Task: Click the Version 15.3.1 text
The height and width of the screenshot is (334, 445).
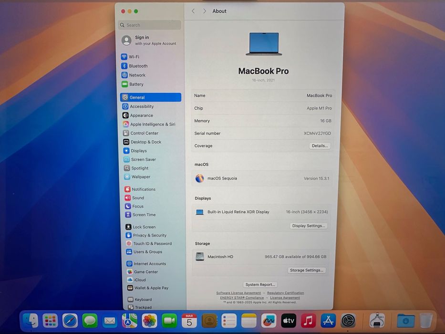Action: point(316,178)
